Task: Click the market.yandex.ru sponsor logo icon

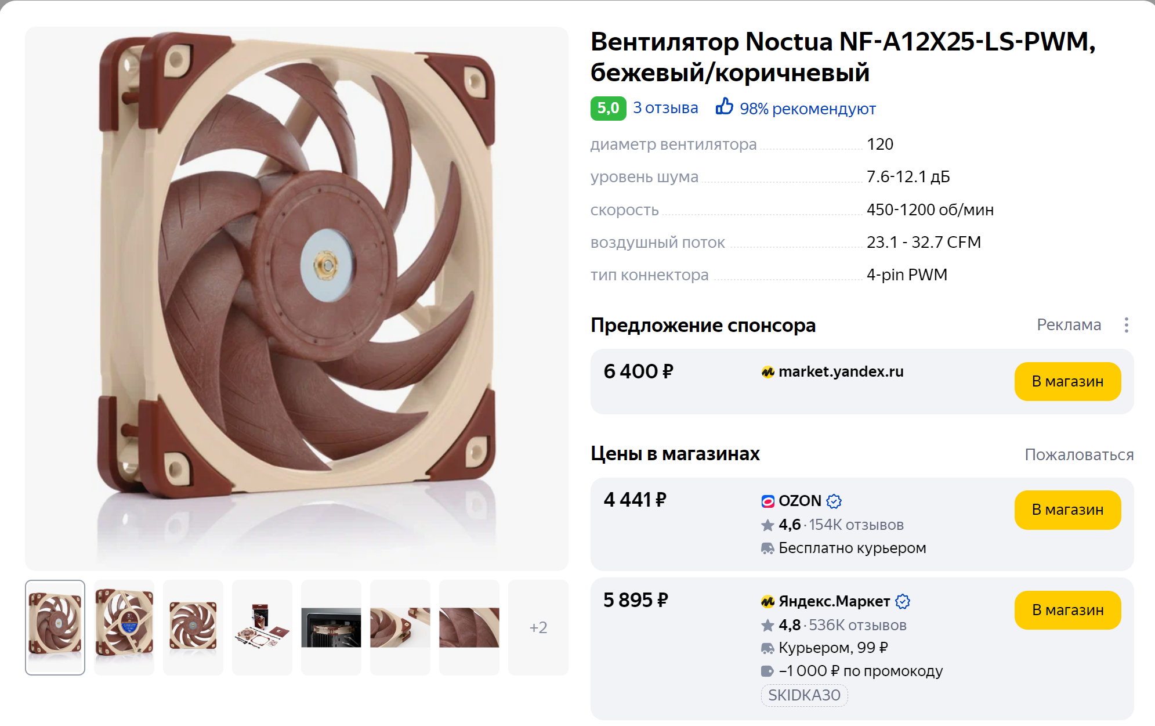Action: point(767,372)
